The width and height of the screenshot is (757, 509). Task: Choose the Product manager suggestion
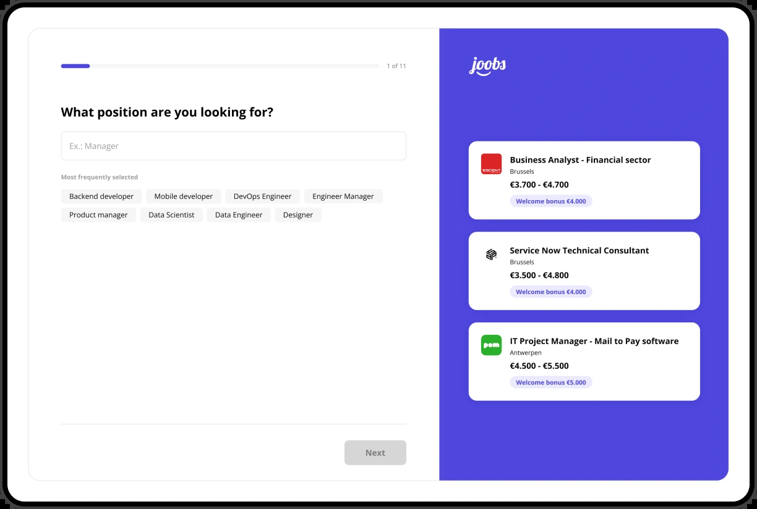98,215
